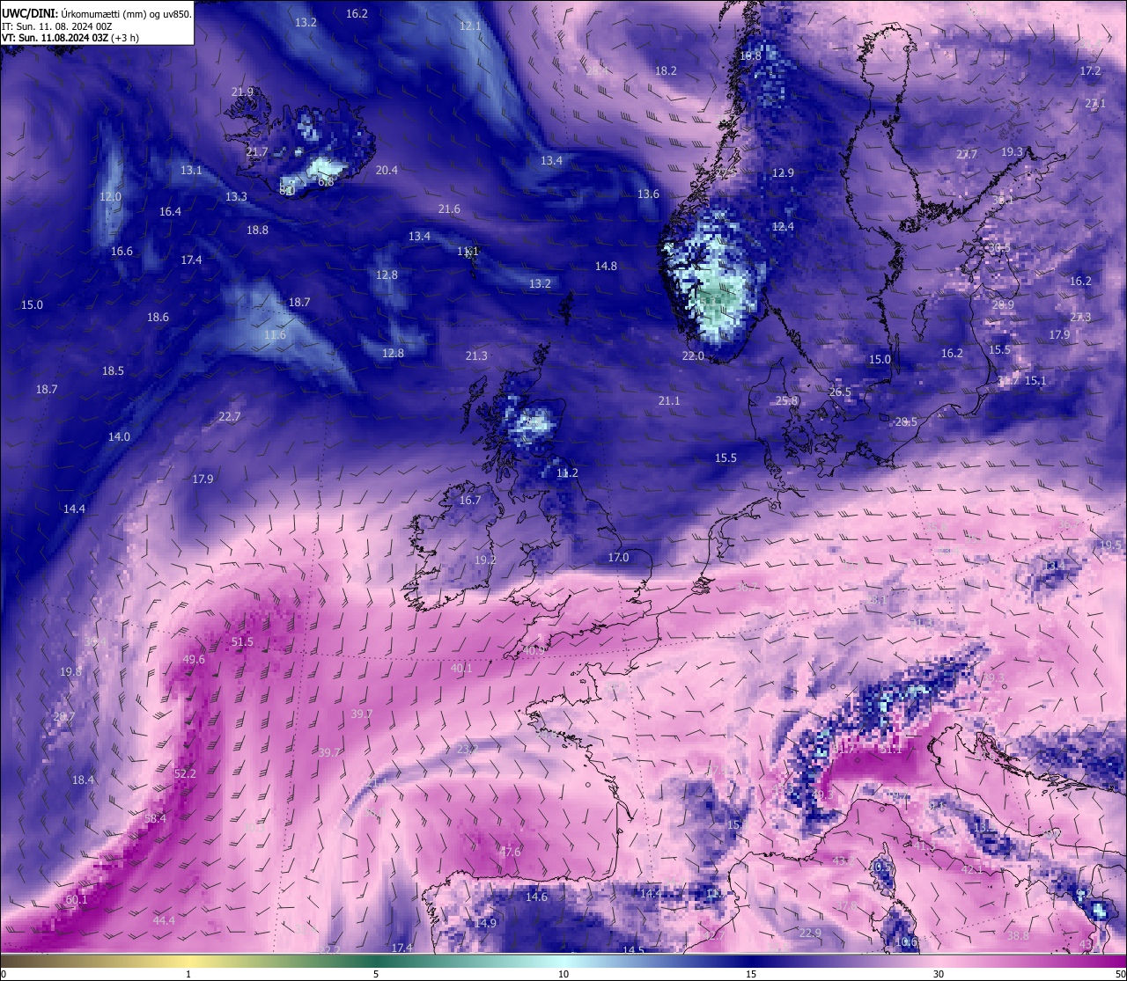This screenshot has height=981, width=1127.
Task: Click the 20.4 value east of Iceland
Action: 387,170
